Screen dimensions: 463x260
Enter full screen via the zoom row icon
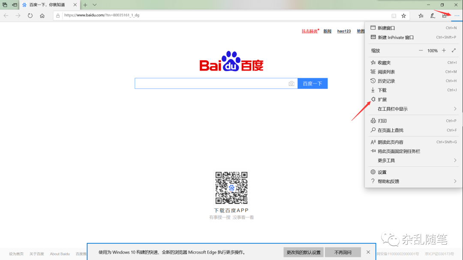click(x=454, y=50)
